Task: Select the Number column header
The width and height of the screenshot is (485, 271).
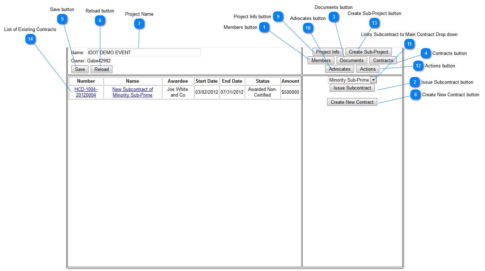Action: [x=86, y=81]
